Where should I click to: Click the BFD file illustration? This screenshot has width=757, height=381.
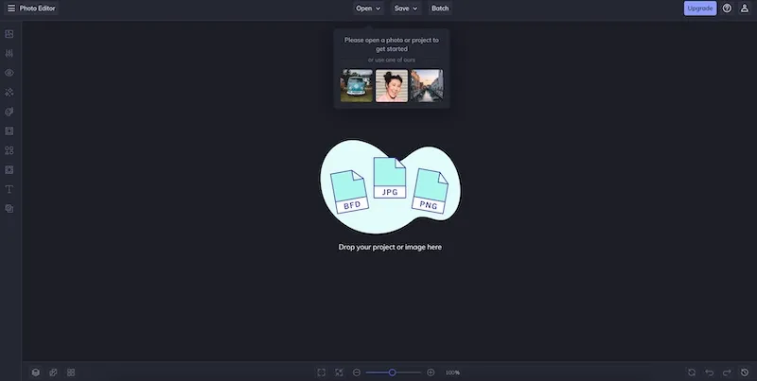[x=349, y=192]
